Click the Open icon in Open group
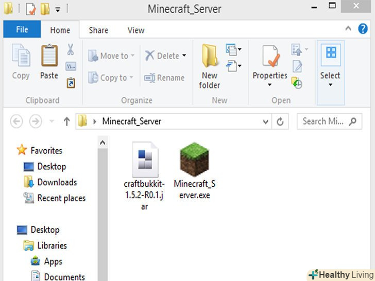The height and width of the screenshot is (281, 375). click(297, 50)
